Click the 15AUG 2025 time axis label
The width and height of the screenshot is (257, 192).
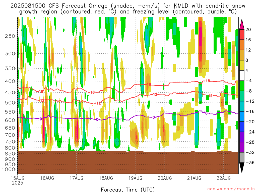click(x=18, y=180)
